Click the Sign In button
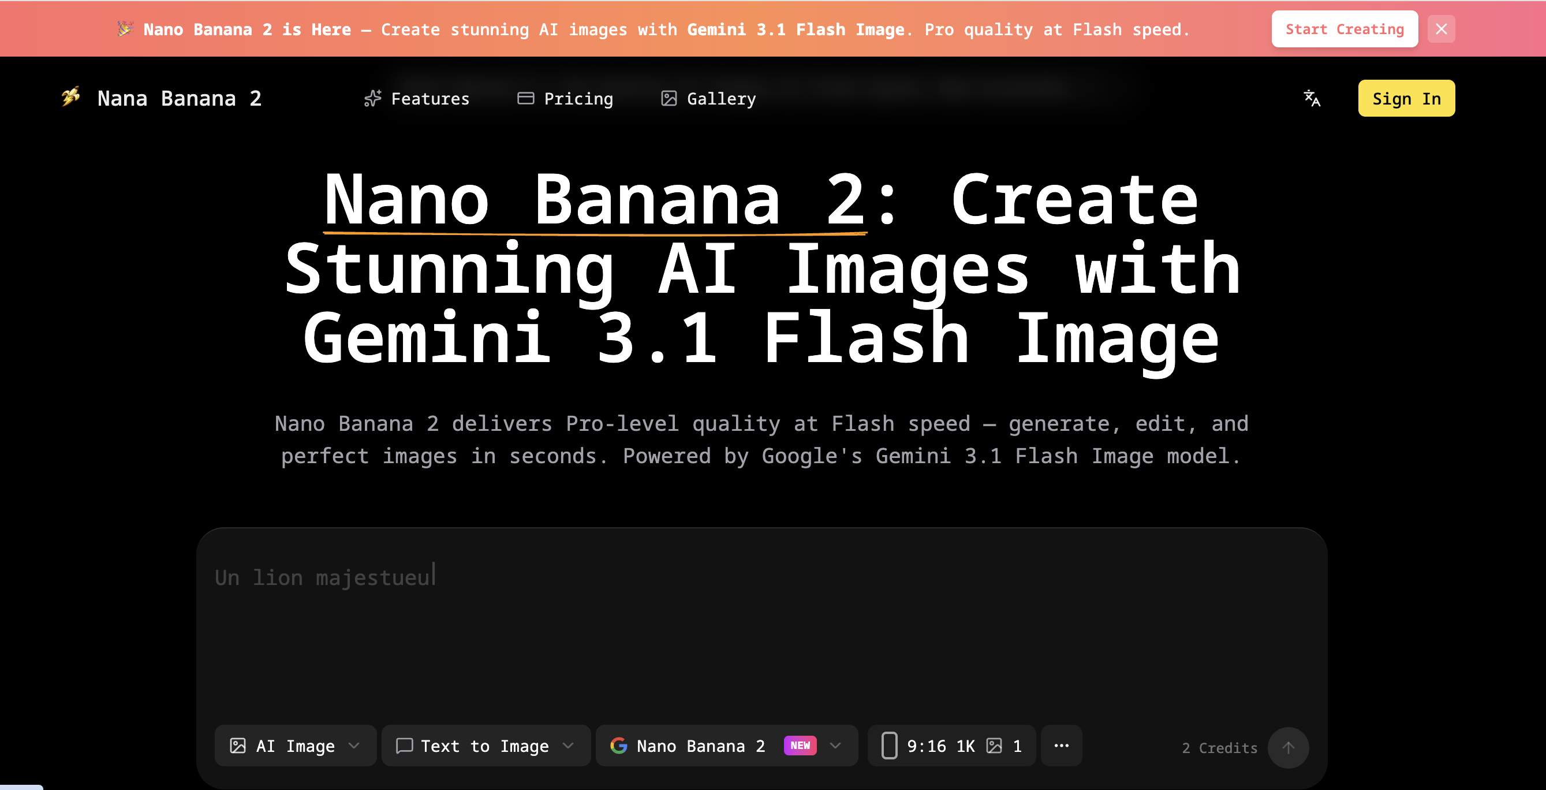 point(1406,98)
